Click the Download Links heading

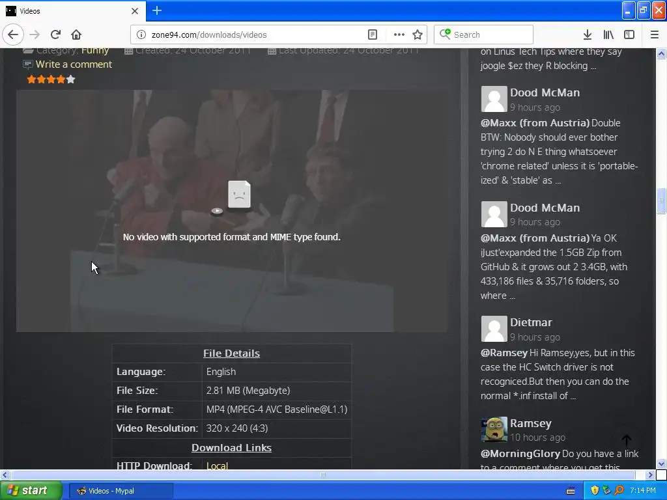tap(231, 448)
